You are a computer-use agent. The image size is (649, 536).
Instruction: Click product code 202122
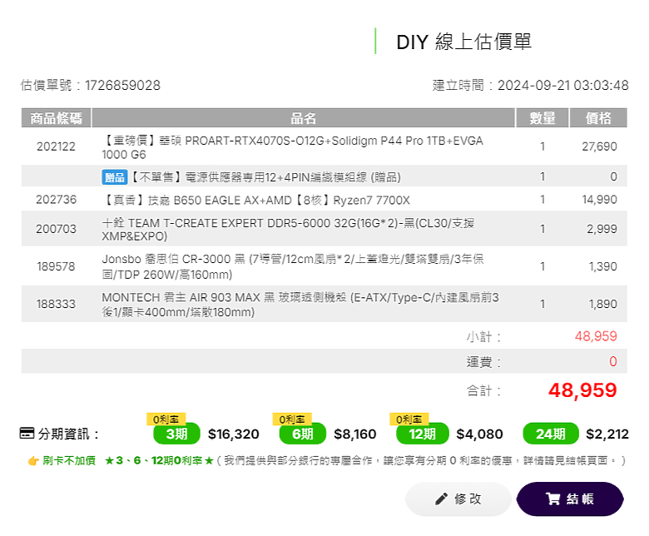click(x=56, y=146)
